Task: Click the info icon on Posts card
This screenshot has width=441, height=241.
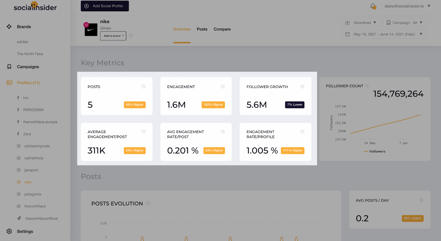Action: coord(143,86)
